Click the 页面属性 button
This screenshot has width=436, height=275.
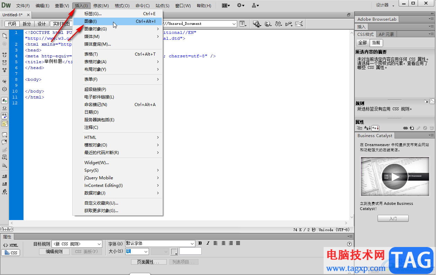pos(149,262)
